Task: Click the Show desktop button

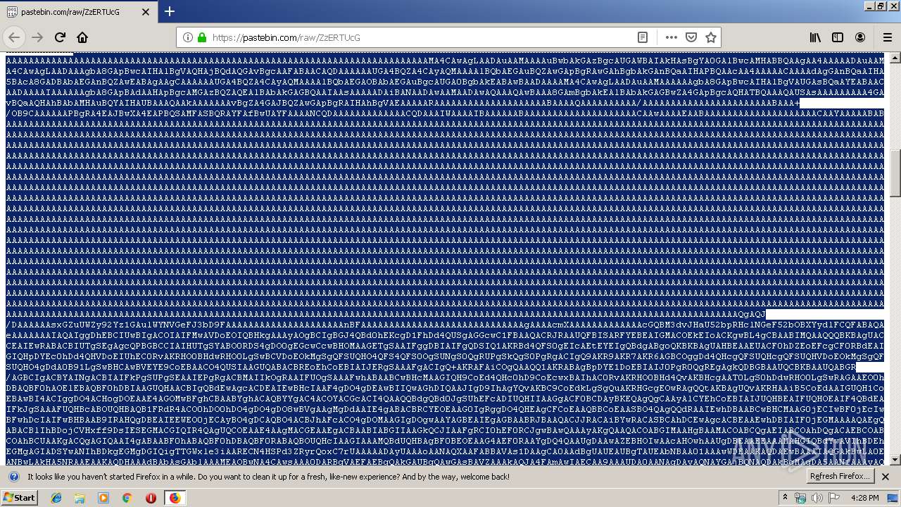Action: click(893, 498)
